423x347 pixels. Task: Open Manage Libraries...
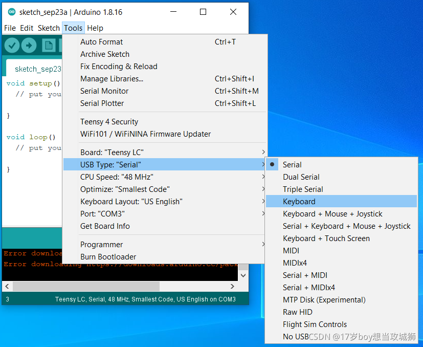[165, 79]
